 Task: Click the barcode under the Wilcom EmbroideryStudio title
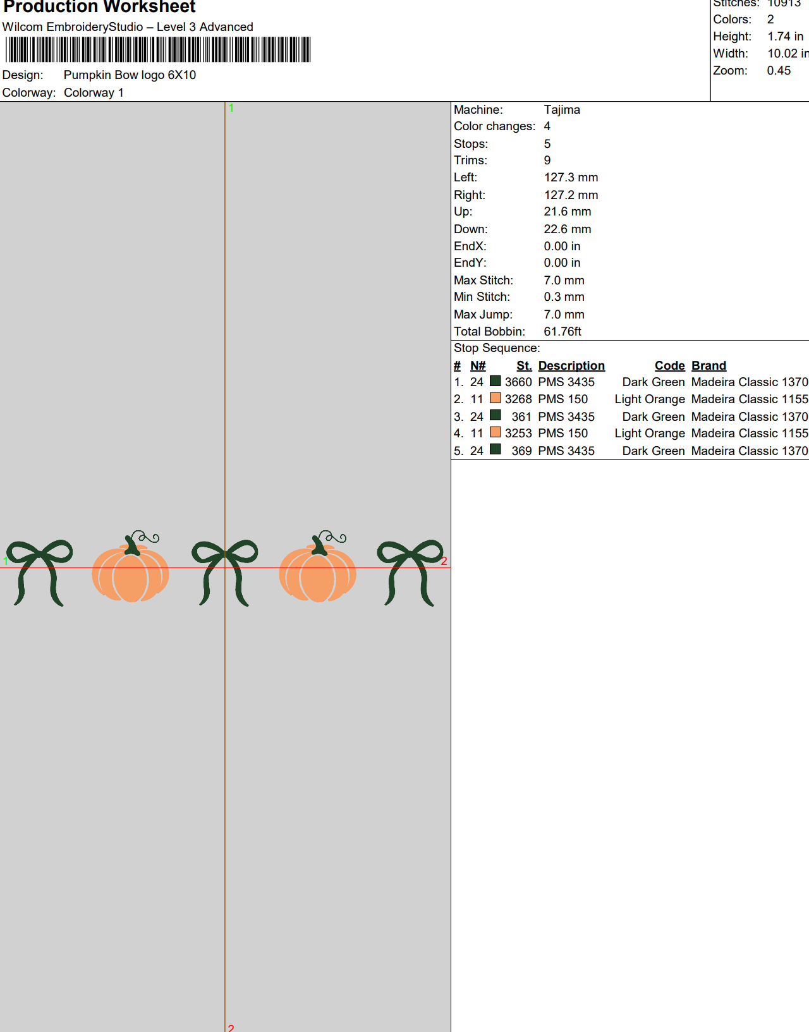(x=158, y=50)
